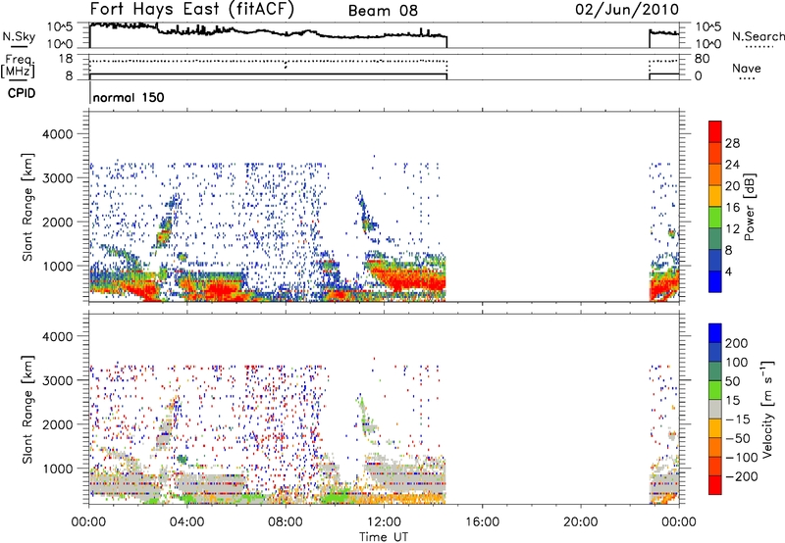Click the '20:00' time axis tick label
This screenshot has height=543, width=785.
580,522
